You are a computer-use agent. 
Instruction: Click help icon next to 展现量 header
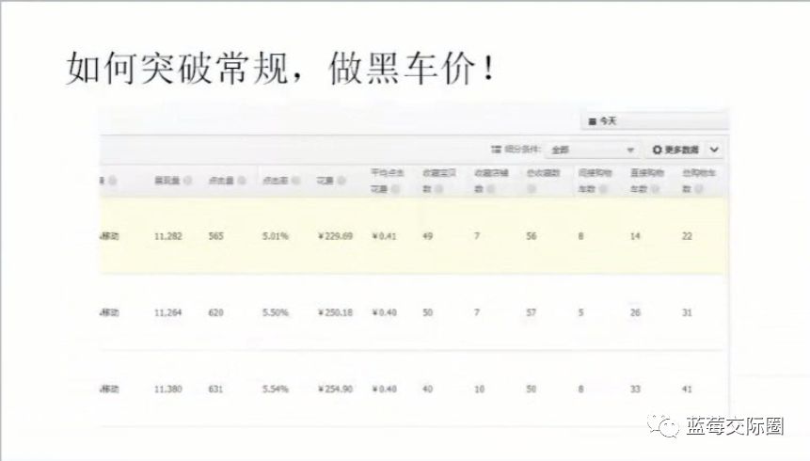[188, 181]
